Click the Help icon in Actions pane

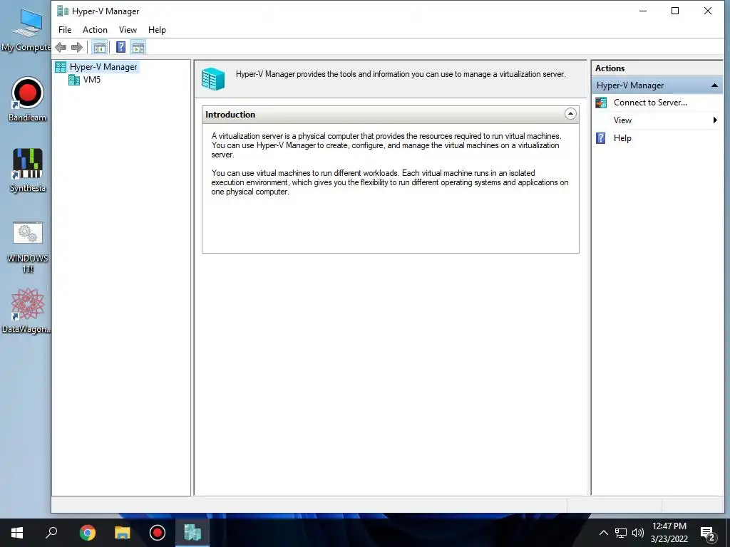tap(601, 138)
